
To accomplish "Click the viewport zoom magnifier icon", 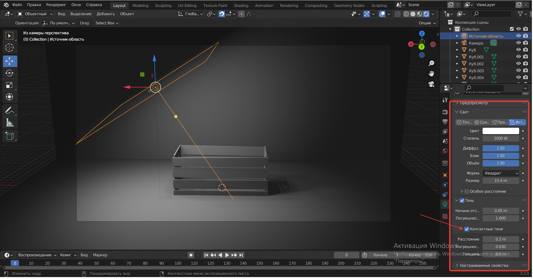I will pyautogui.click(x=431, y=63).
